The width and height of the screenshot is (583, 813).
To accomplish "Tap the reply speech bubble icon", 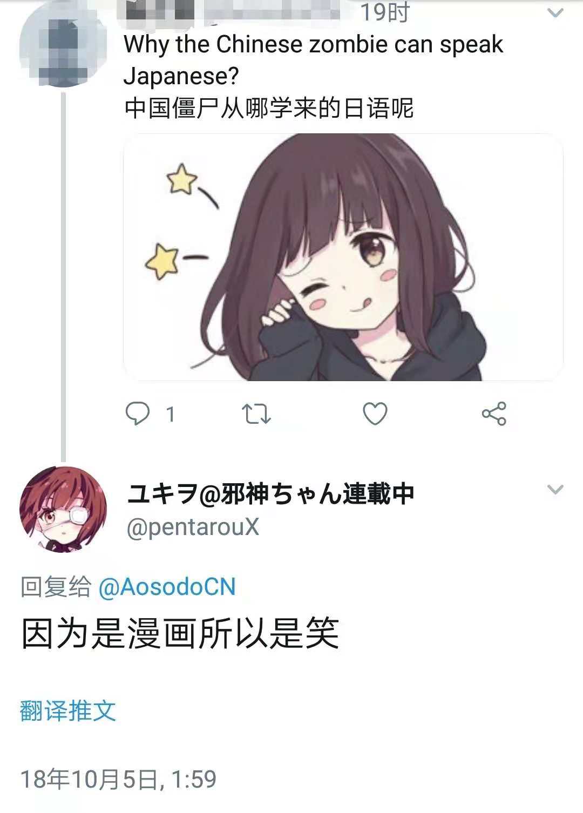I will pos(137,414).
